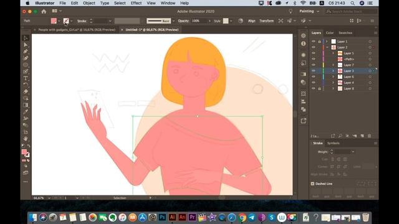
Task: Open the Object menu
Action: [89, 3]
